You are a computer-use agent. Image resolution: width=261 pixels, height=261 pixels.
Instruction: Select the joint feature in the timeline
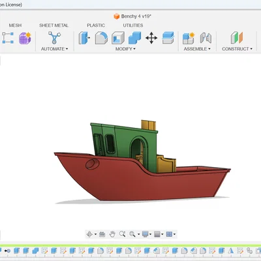[x=249, y=251]
